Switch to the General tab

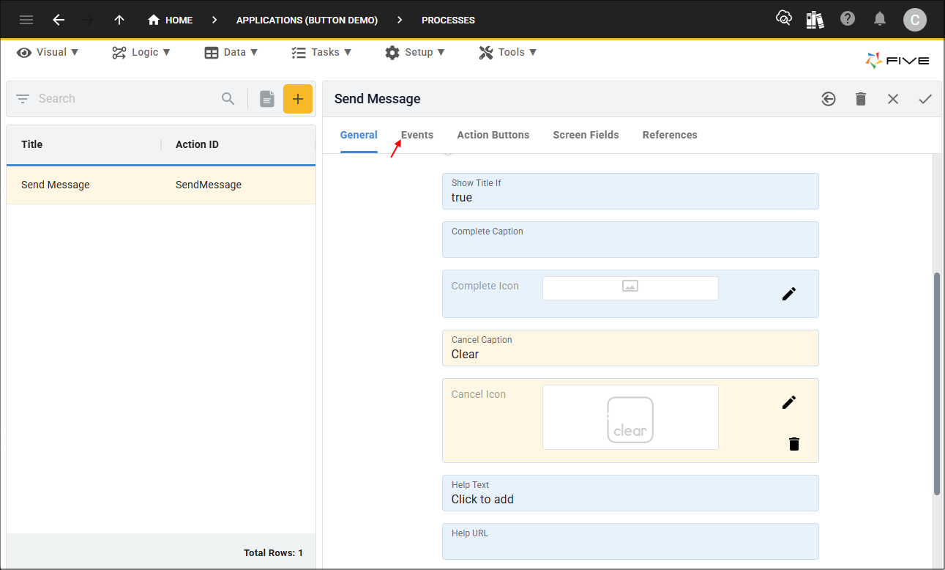(x=359, y=135)
